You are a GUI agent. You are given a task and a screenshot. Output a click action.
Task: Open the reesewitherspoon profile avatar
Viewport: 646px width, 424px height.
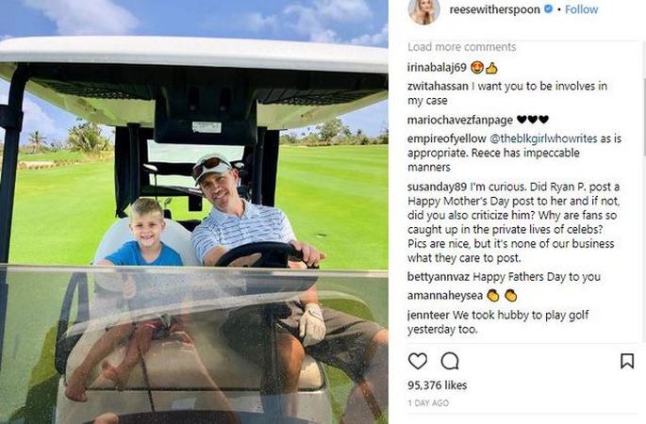424,10
